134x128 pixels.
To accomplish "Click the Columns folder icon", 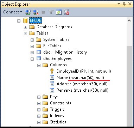I will (45, 65).
